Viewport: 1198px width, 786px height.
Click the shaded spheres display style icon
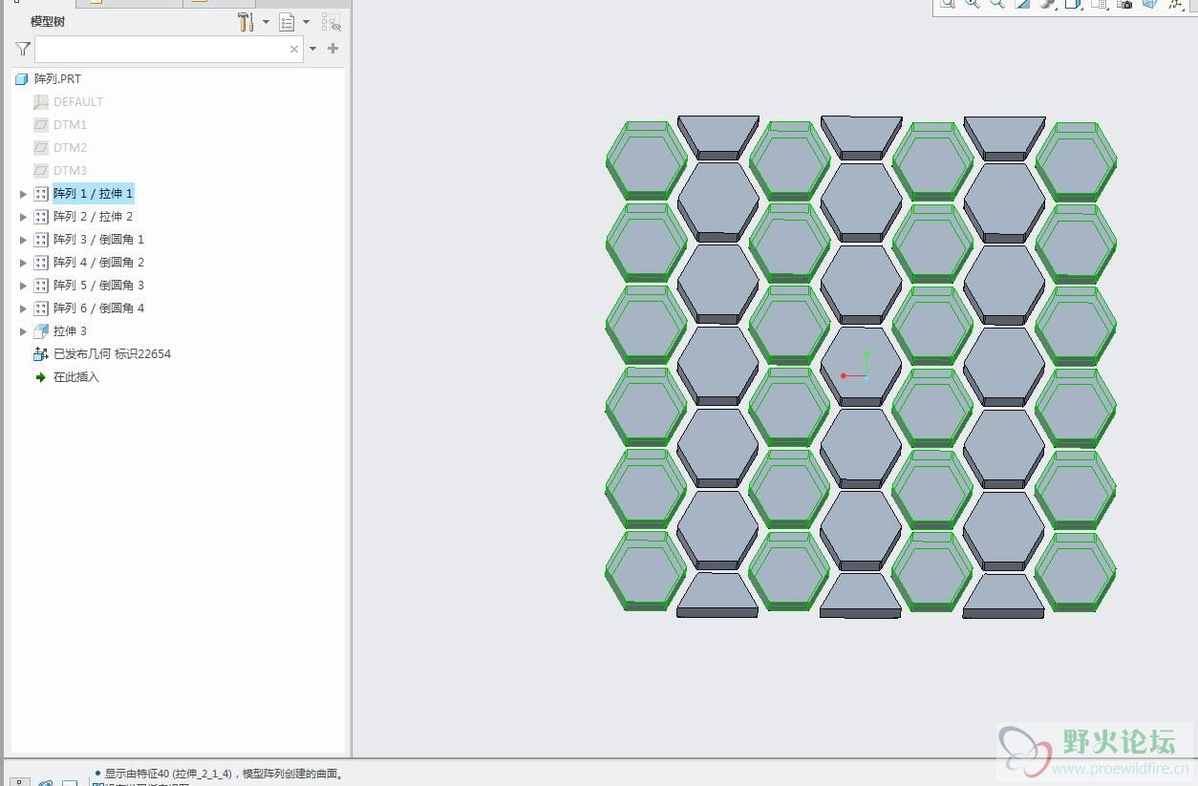1047,4
